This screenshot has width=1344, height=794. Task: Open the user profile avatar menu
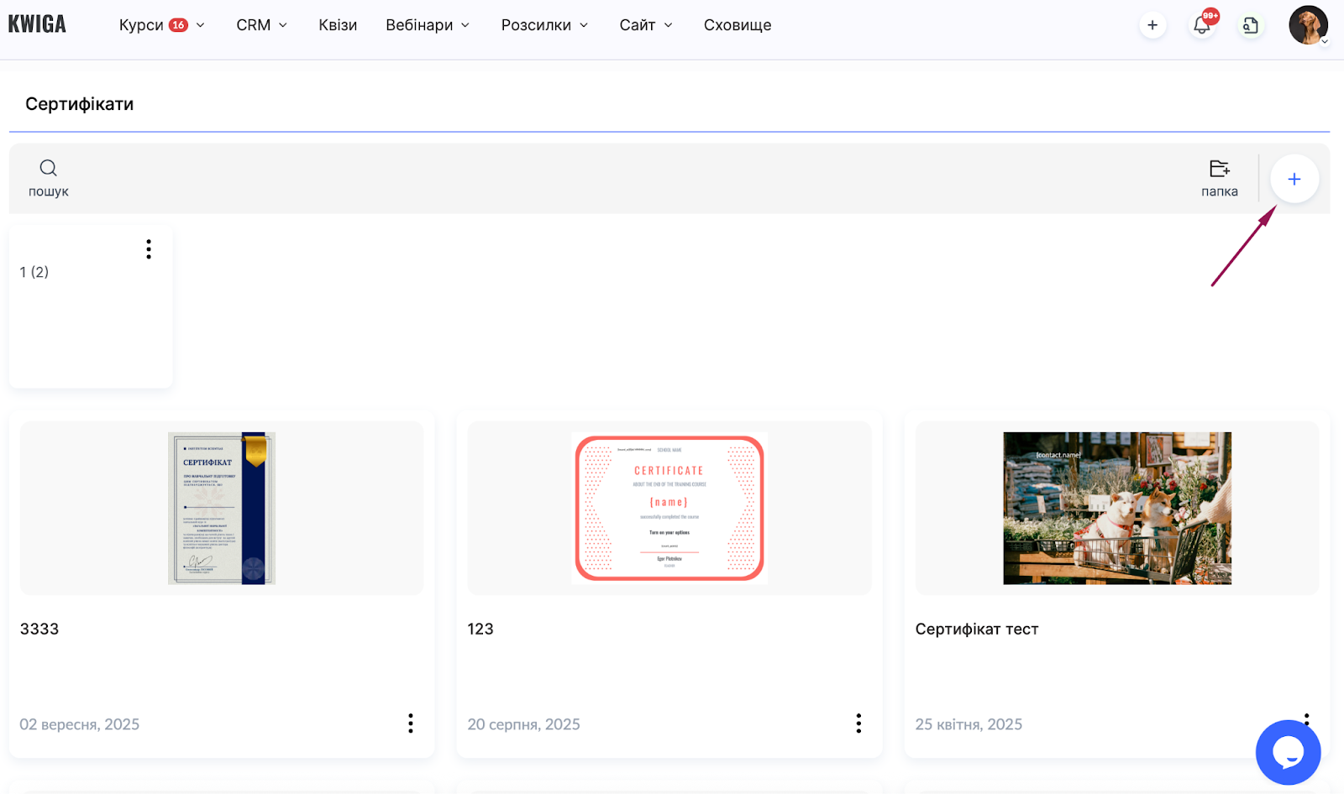pos(1308,25)
